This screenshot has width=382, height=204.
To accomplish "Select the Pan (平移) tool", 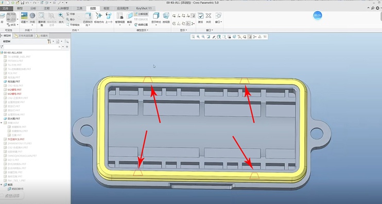I will tap(71, 14).
